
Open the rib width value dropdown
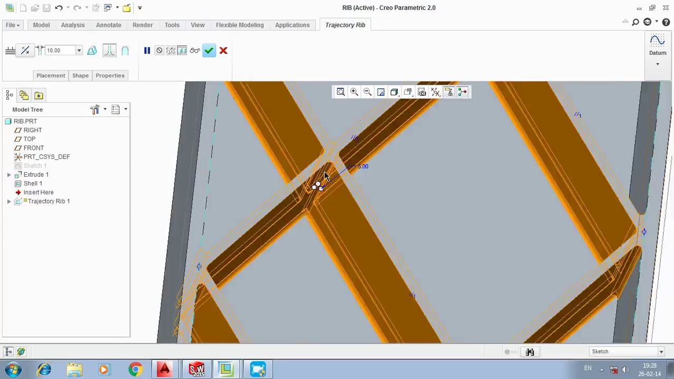(79, 51)
